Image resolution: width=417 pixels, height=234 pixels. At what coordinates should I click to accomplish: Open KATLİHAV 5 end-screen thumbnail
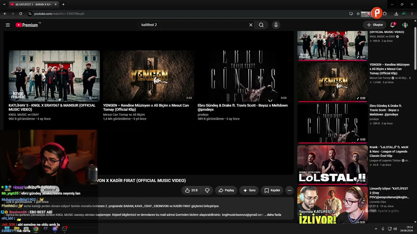(x=54, y=76)
